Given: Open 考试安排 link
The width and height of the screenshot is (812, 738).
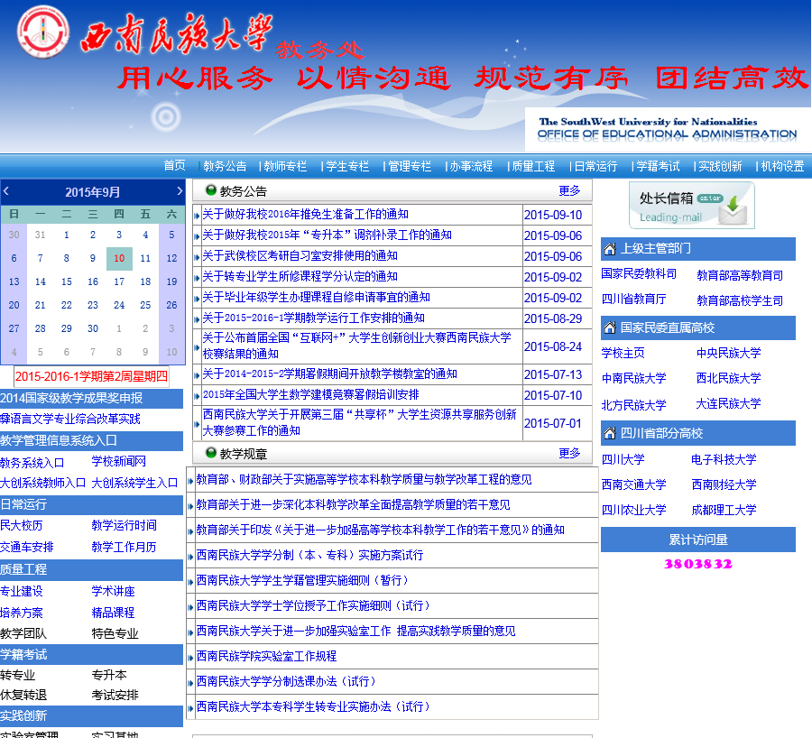Looking at the screenshot, I should click(x=115, y=695).
